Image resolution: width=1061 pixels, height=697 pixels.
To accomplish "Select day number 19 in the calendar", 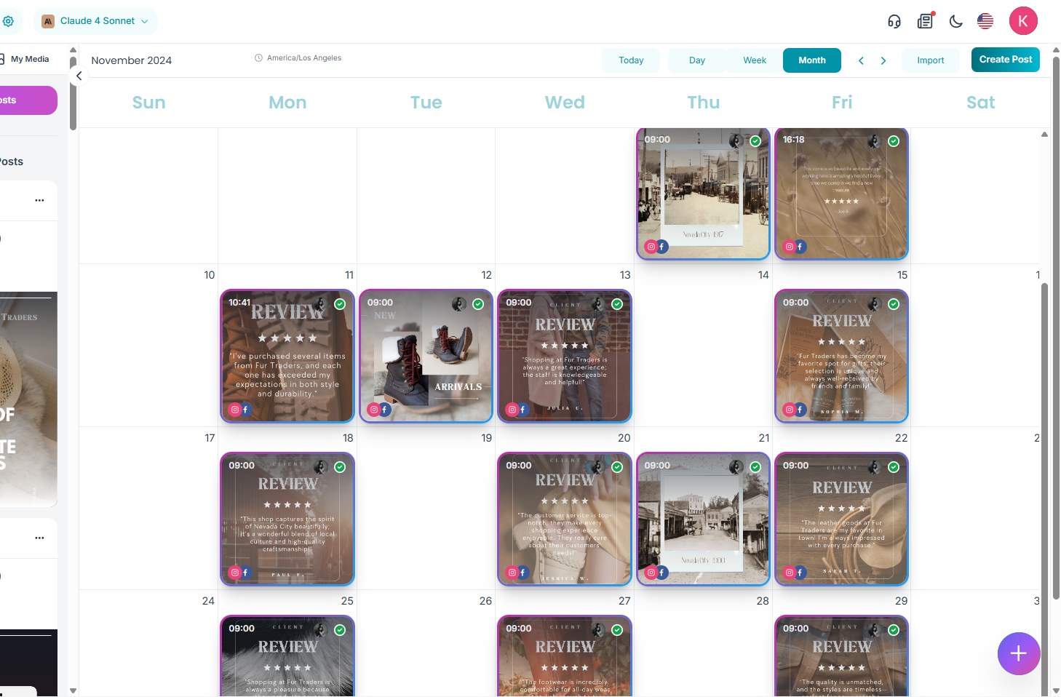I will [x=486, y=438].
